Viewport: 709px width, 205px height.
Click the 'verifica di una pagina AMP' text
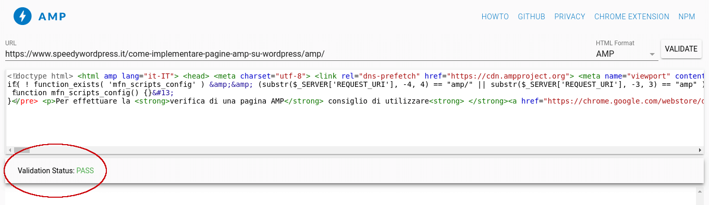click(227, 101)
